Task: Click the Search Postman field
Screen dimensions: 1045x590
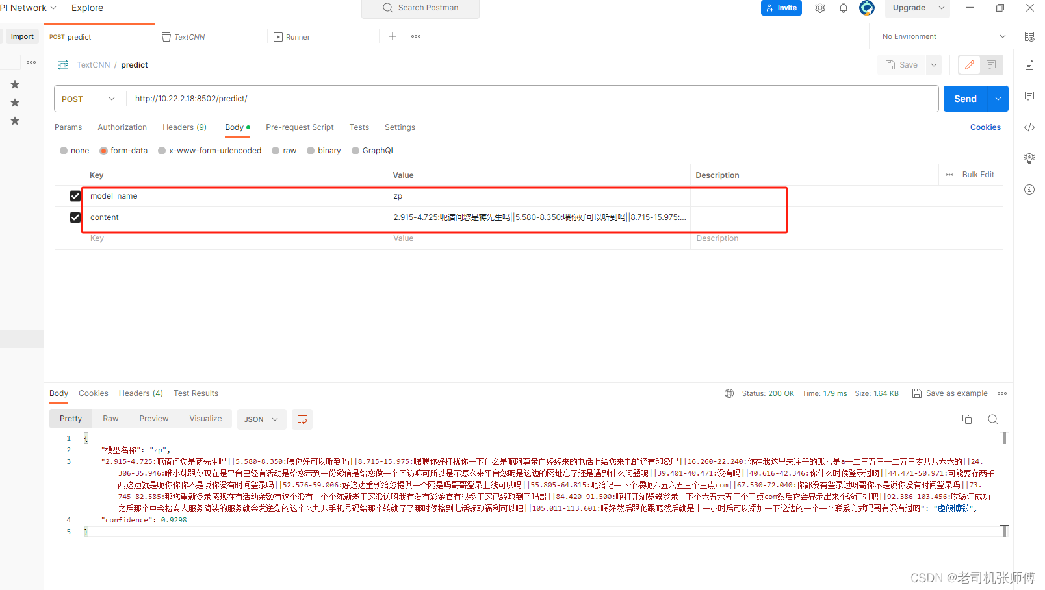Action: [x=420, y=8]
